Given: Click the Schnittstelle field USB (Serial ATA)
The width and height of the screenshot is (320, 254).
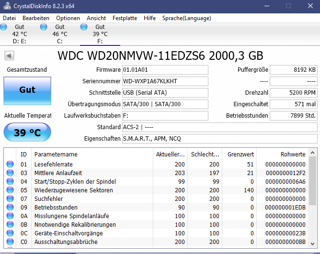Looking at the screenshot, I should click(x=165, y=93).
